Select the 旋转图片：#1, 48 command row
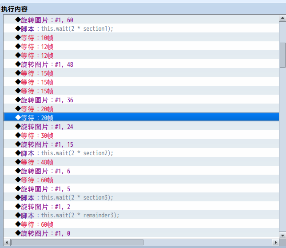This screenshot has height=248, width=286. pos(141,64)
